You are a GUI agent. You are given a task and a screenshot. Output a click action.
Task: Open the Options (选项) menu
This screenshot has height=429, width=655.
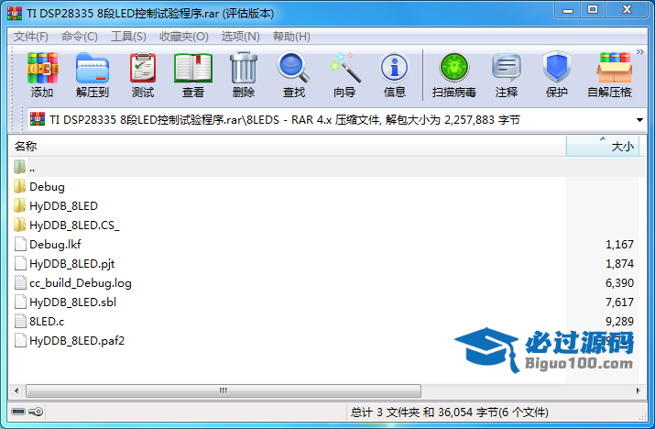click(241, 37)
